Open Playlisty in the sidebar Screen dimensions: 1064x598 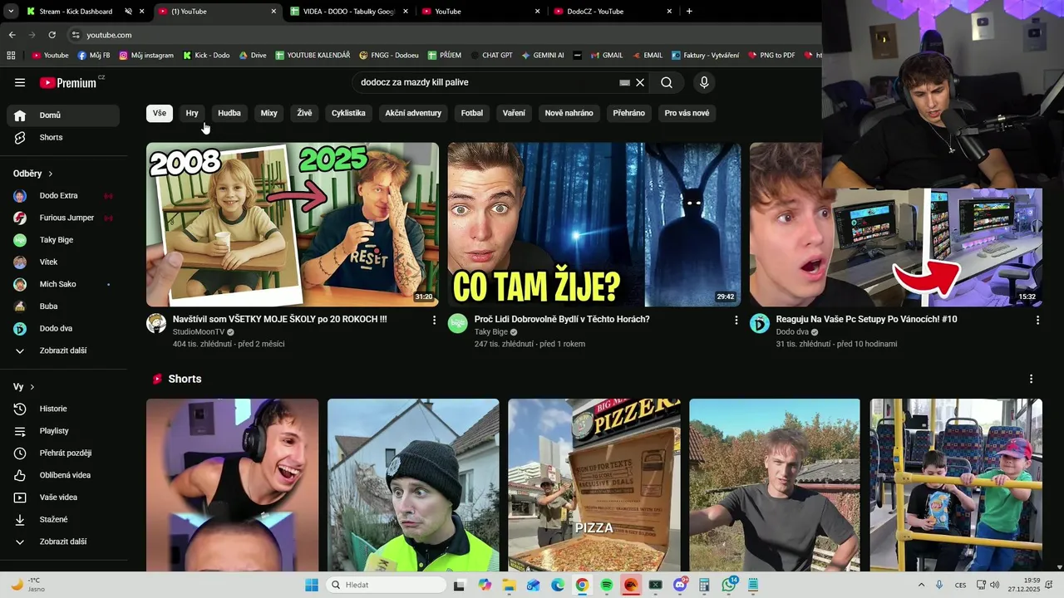coord(63,431)
